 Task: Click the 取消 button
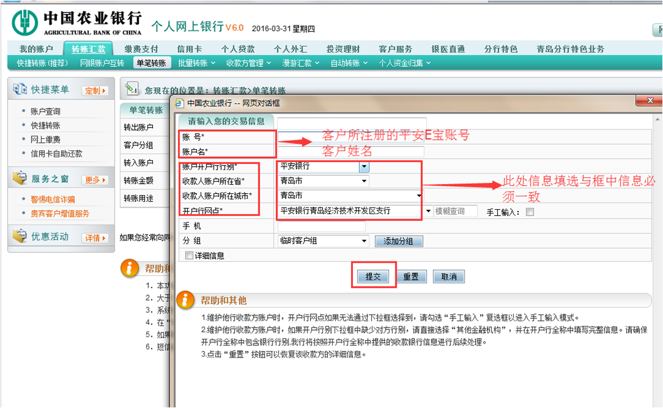point(449,277)
